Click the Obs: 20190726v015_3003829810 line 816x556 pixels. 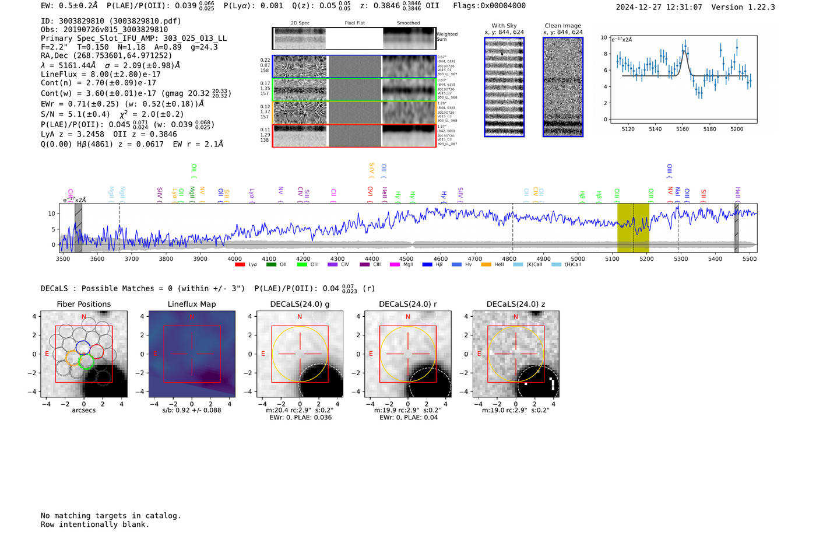(104, 30)
